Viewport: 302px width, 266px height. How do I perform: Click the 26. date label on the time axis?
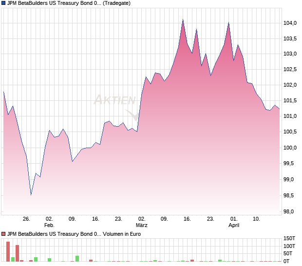click(x=26, y=219)
